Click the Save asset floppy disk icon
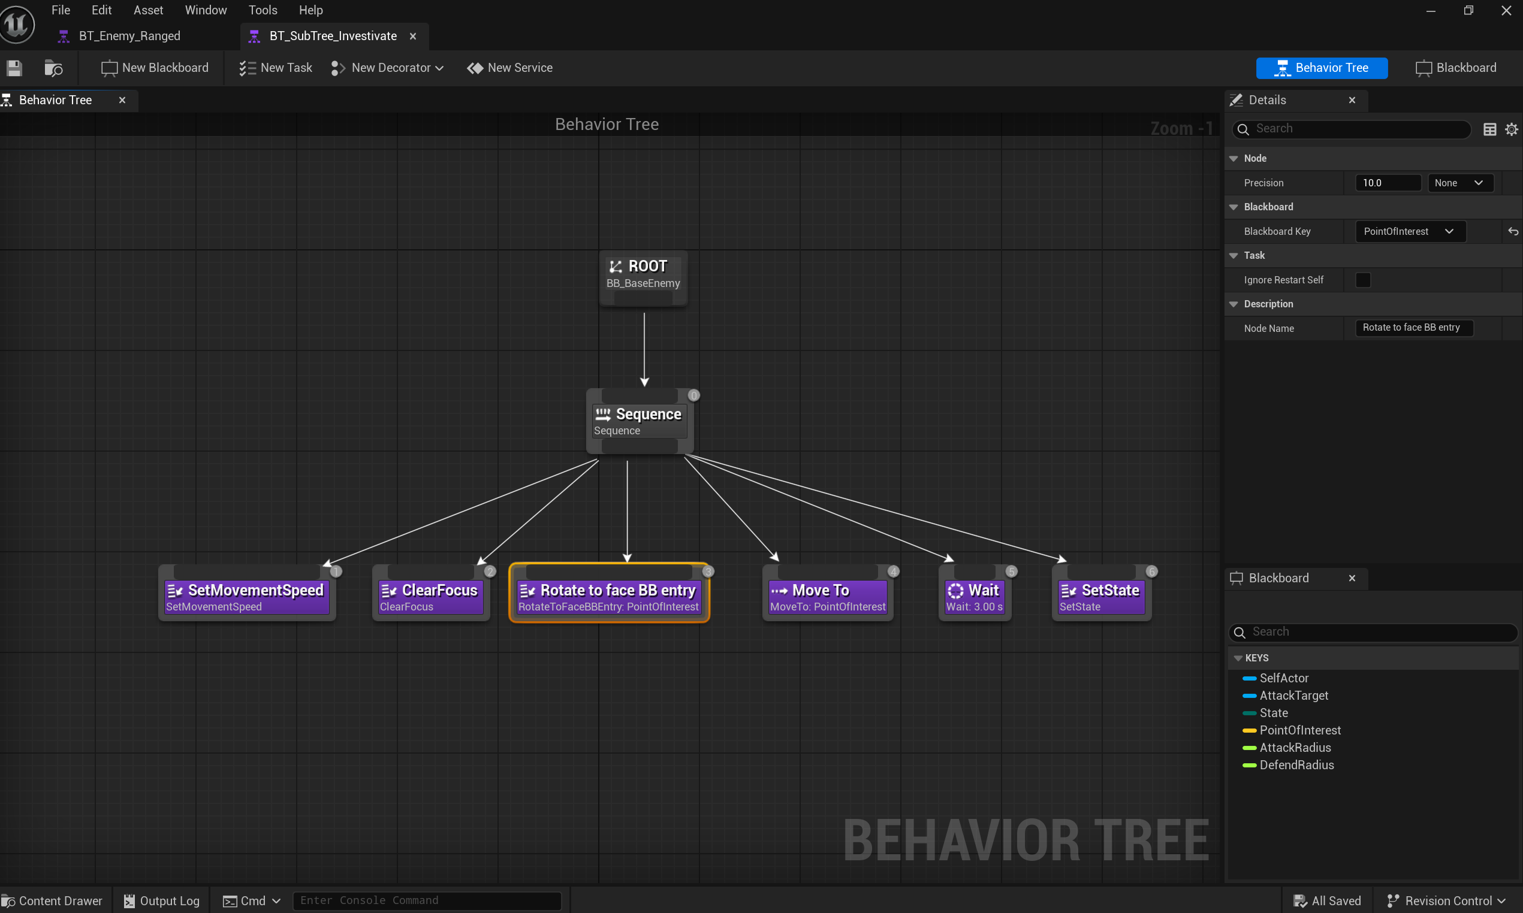 14,68
